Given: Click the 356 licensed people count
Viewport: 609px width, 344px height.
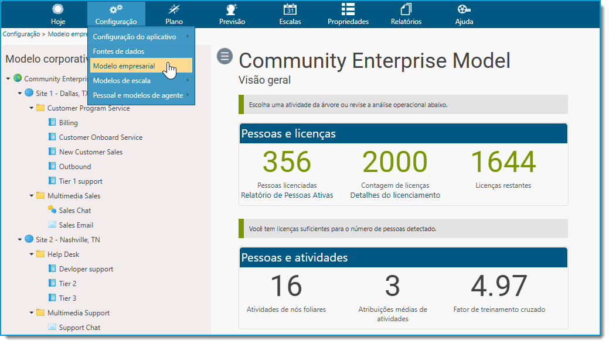Looking at the screenshot, I should (287, 161).
